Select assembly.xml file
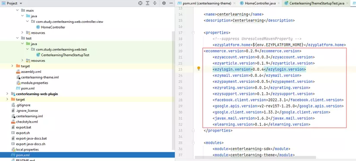The image size is (356, 161). pos(31,72)
